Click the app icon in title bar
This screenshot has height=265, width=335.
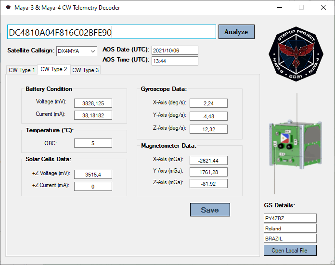click(x=8, y=8)
